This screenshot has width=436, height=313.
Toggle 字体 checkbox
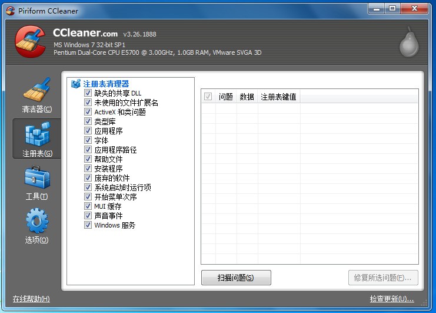88,140
